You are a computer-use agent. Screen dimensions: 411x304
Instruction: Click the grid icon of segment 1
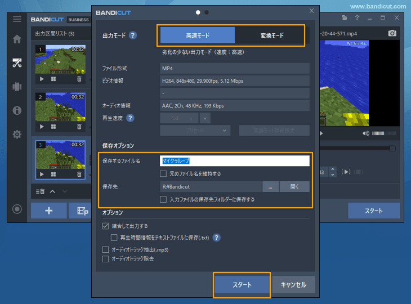click(53, 79)
